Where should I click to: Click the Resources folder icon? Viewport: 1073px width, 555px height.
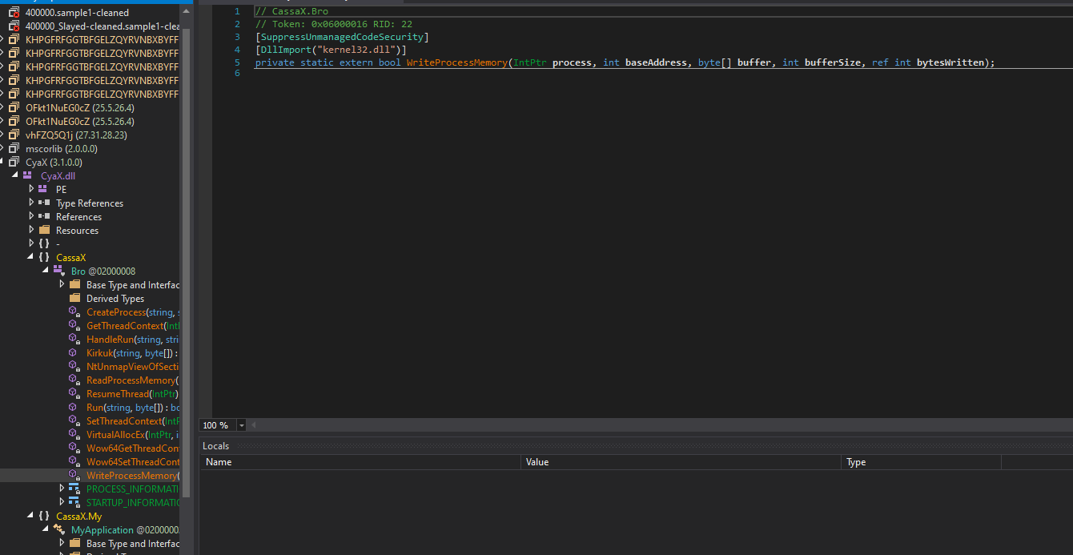point(44,231)
